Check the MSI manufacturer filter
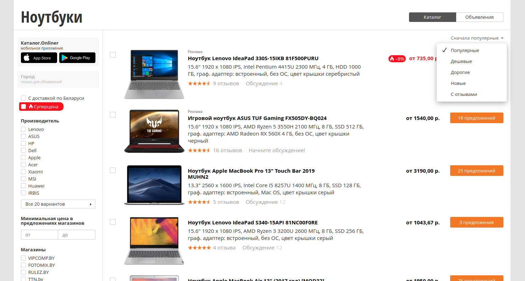This screenshot has width=525, height=281. [23, 179]
